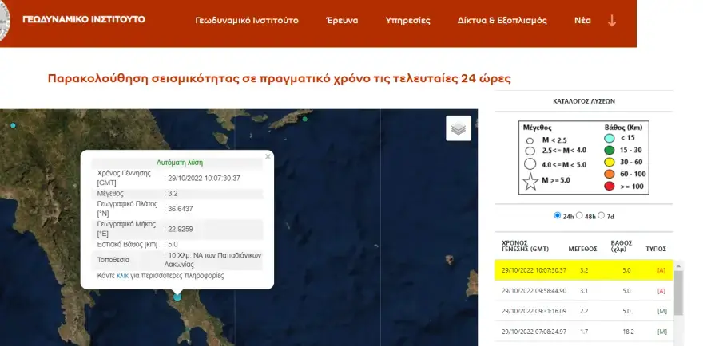Select the 09:31:16.09 earthquake row
703x346 pixels.
click(584, 311)
